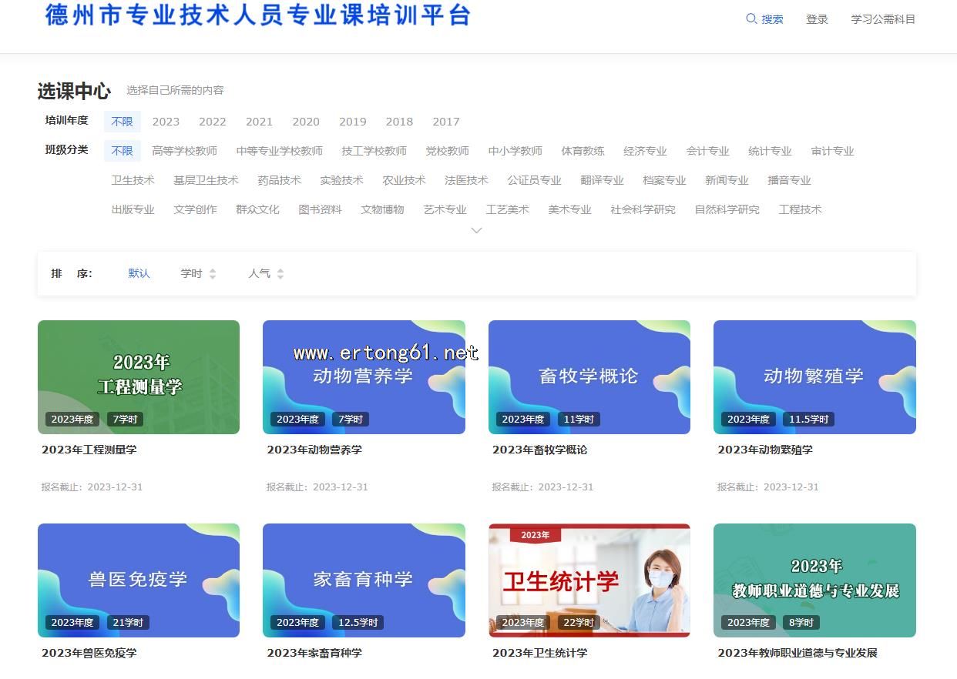Select 不限 for class category filter
Image resolution: width=957 pixels, height=679 pixels.
click(122, 151)
